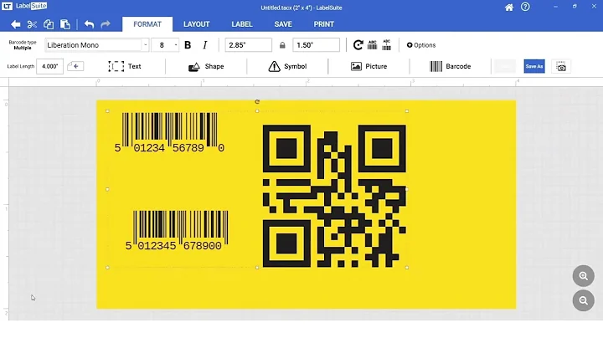The height and width of the screenshot is (338, 603).
Task: Open the LABEL tab
Action: click(x=242, y=24)
